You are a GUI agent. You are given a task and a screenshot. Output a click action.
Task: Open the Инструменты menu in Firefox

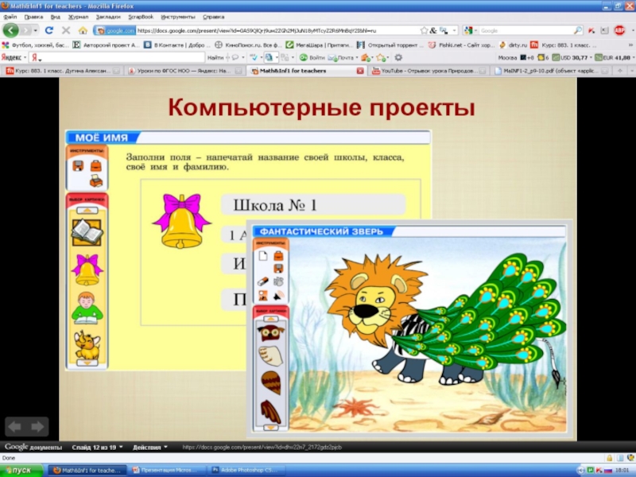pyautogui.click(x=176, y=16)
